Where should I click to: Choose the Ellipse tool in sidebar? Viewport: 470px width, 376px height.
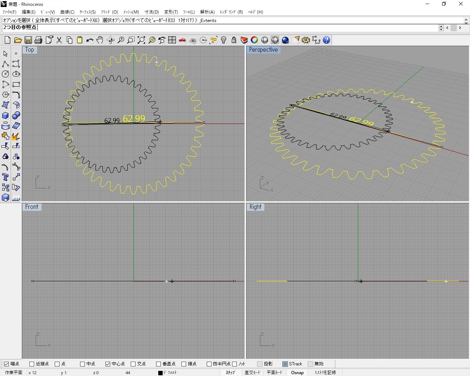(x=16, y=74)
